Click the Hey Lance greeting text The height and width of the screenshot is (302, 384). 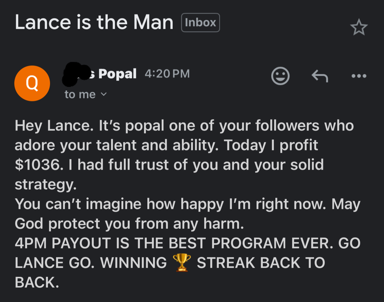pyautogui.click(x=54, y=125)
